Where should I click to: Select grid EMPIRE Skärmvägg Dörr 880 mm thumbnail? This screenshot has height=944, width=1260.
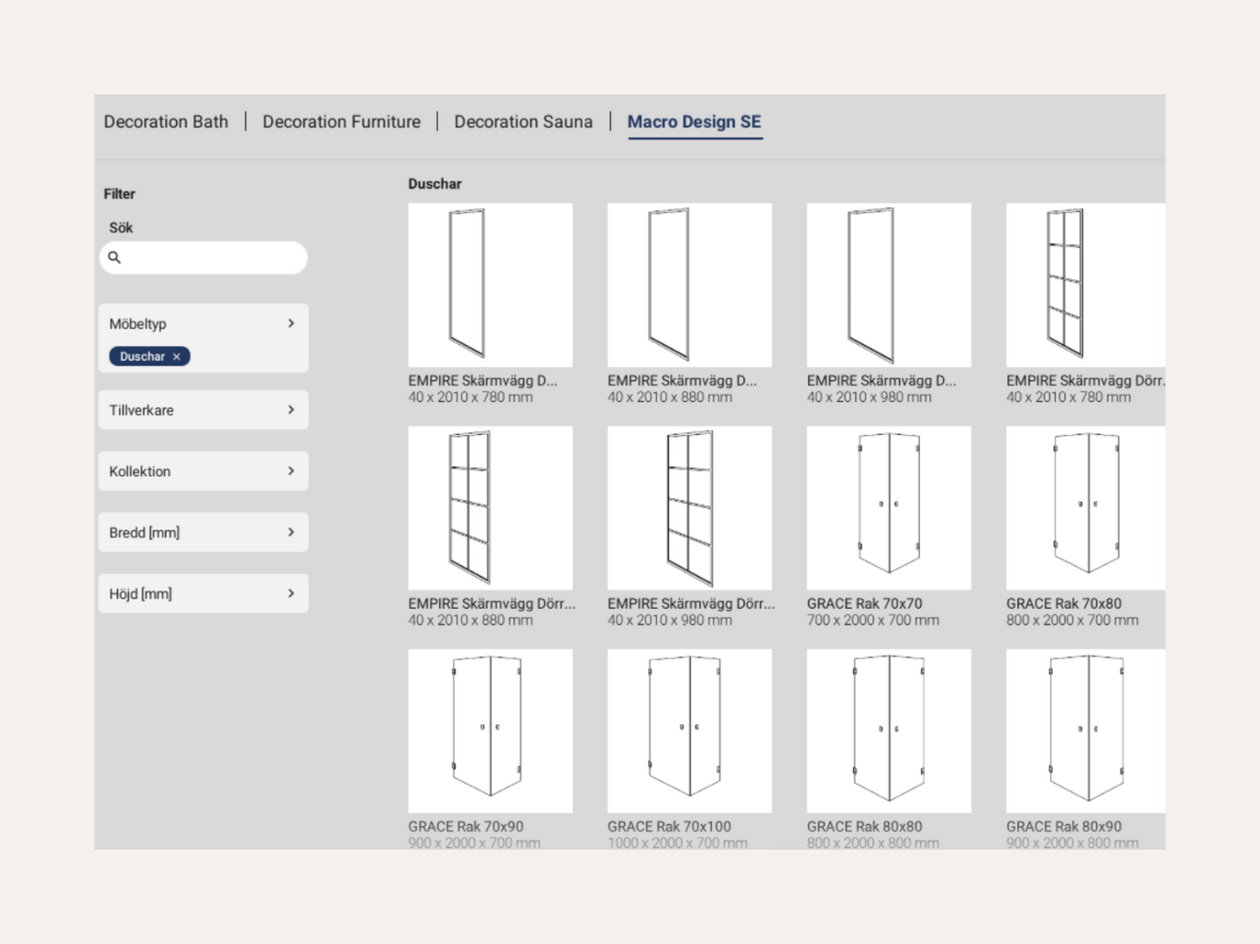tap(490, 508)
